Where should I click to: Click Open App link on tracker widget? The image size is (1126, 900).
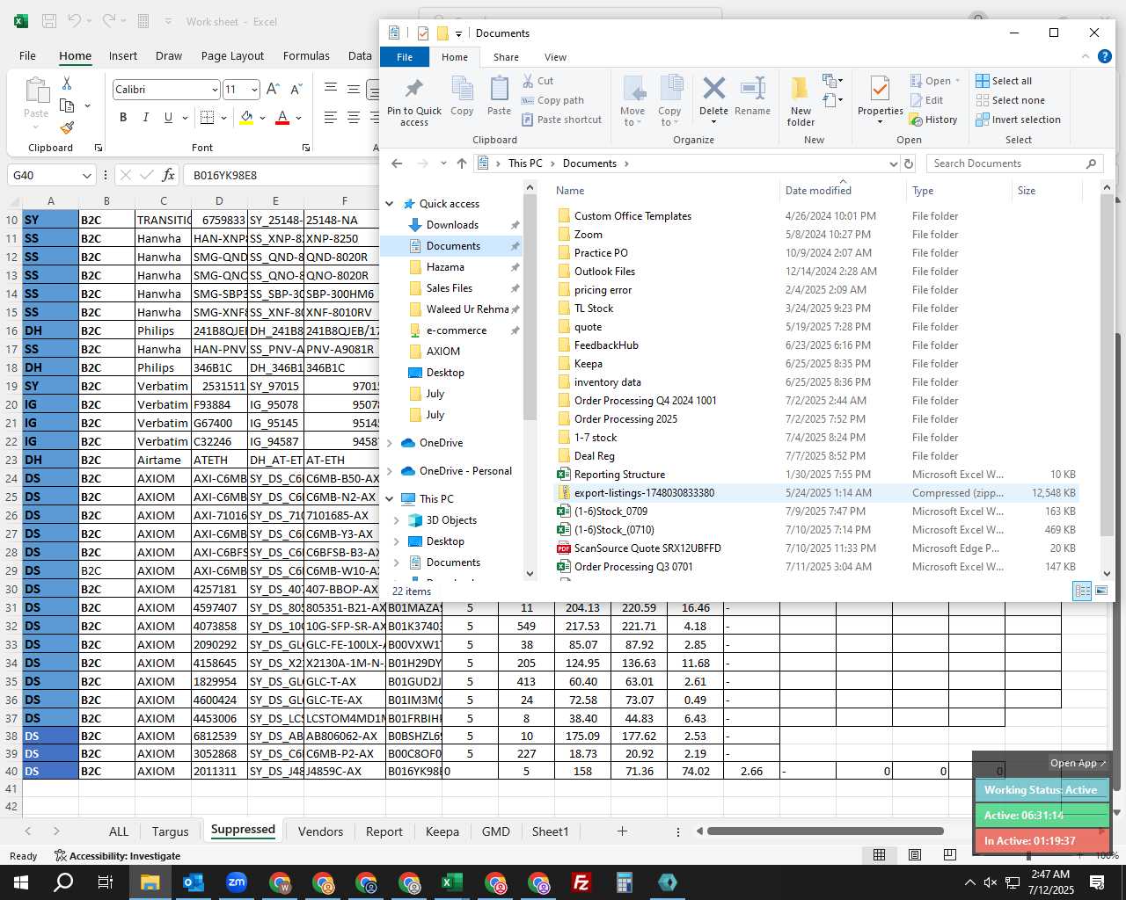tap(1078, 763)
